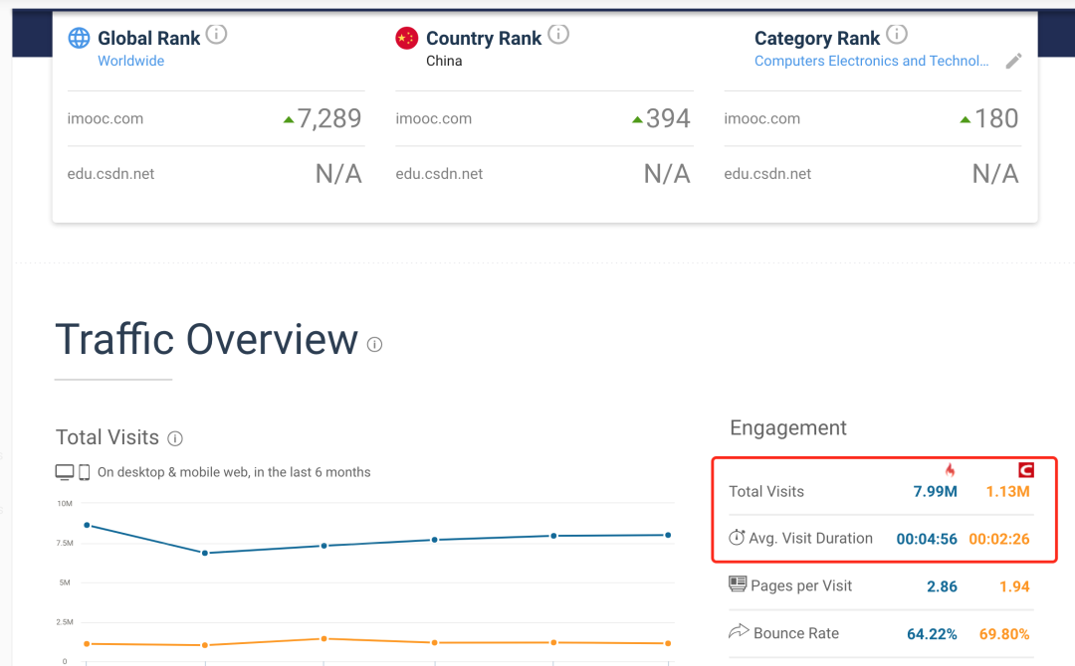Click the global rank value 7,289
Screen dimensions: 1075x666
tap(329, 118)
